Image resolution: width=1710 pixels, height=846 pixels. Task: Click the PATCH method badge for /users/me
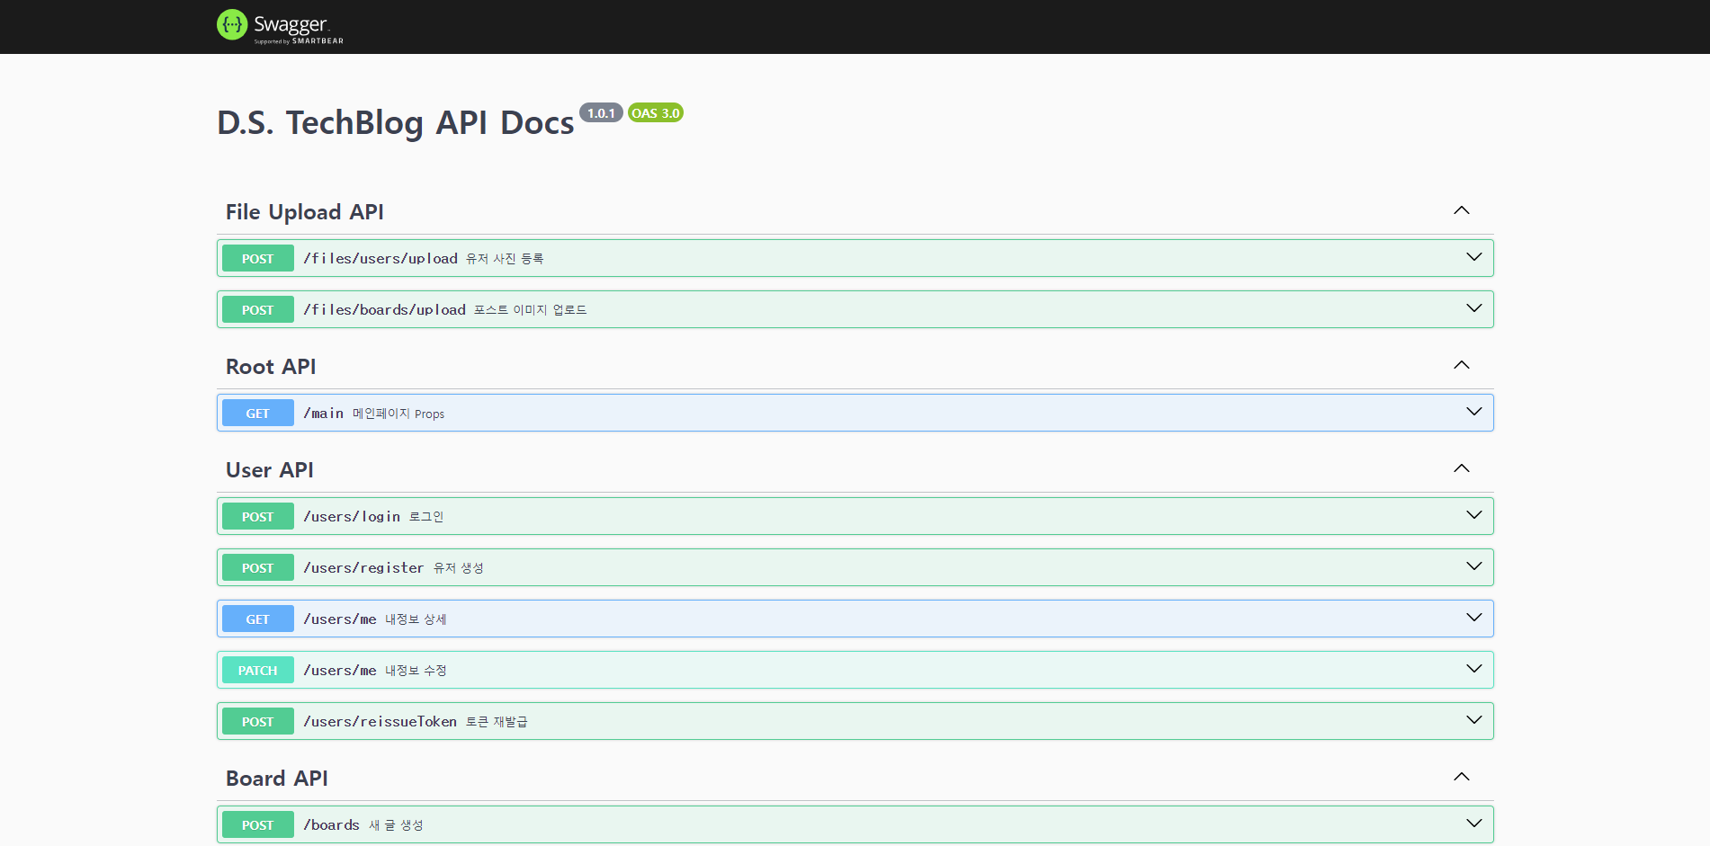(x=257, y=670)
